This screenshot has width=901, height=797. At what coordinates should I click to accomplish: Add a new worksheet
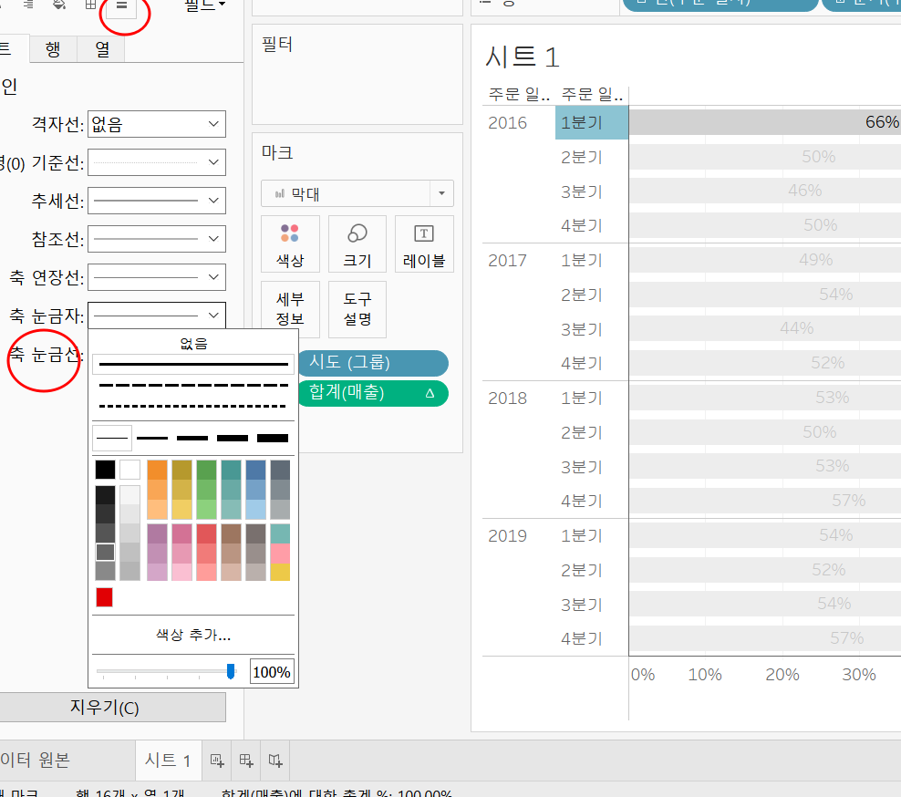217,761
